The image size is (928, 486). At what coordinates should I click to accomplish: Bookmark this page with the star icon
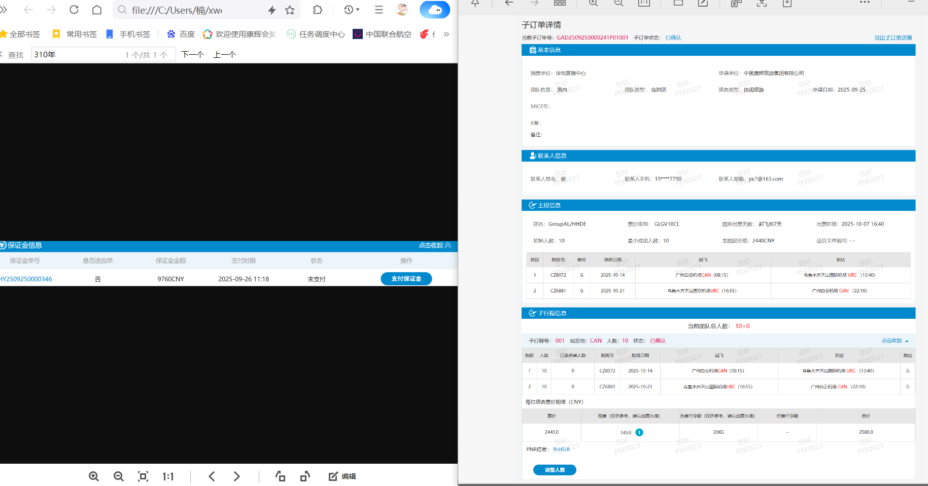tap(290, 10)
